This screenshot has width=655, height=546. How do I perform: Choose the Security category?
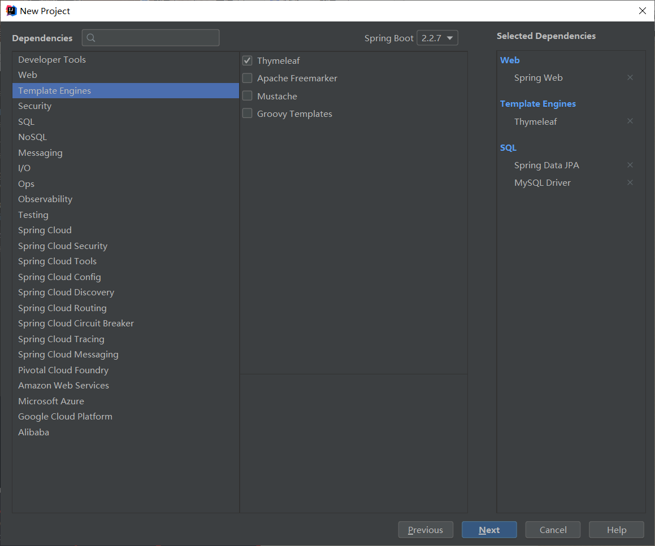125,106
